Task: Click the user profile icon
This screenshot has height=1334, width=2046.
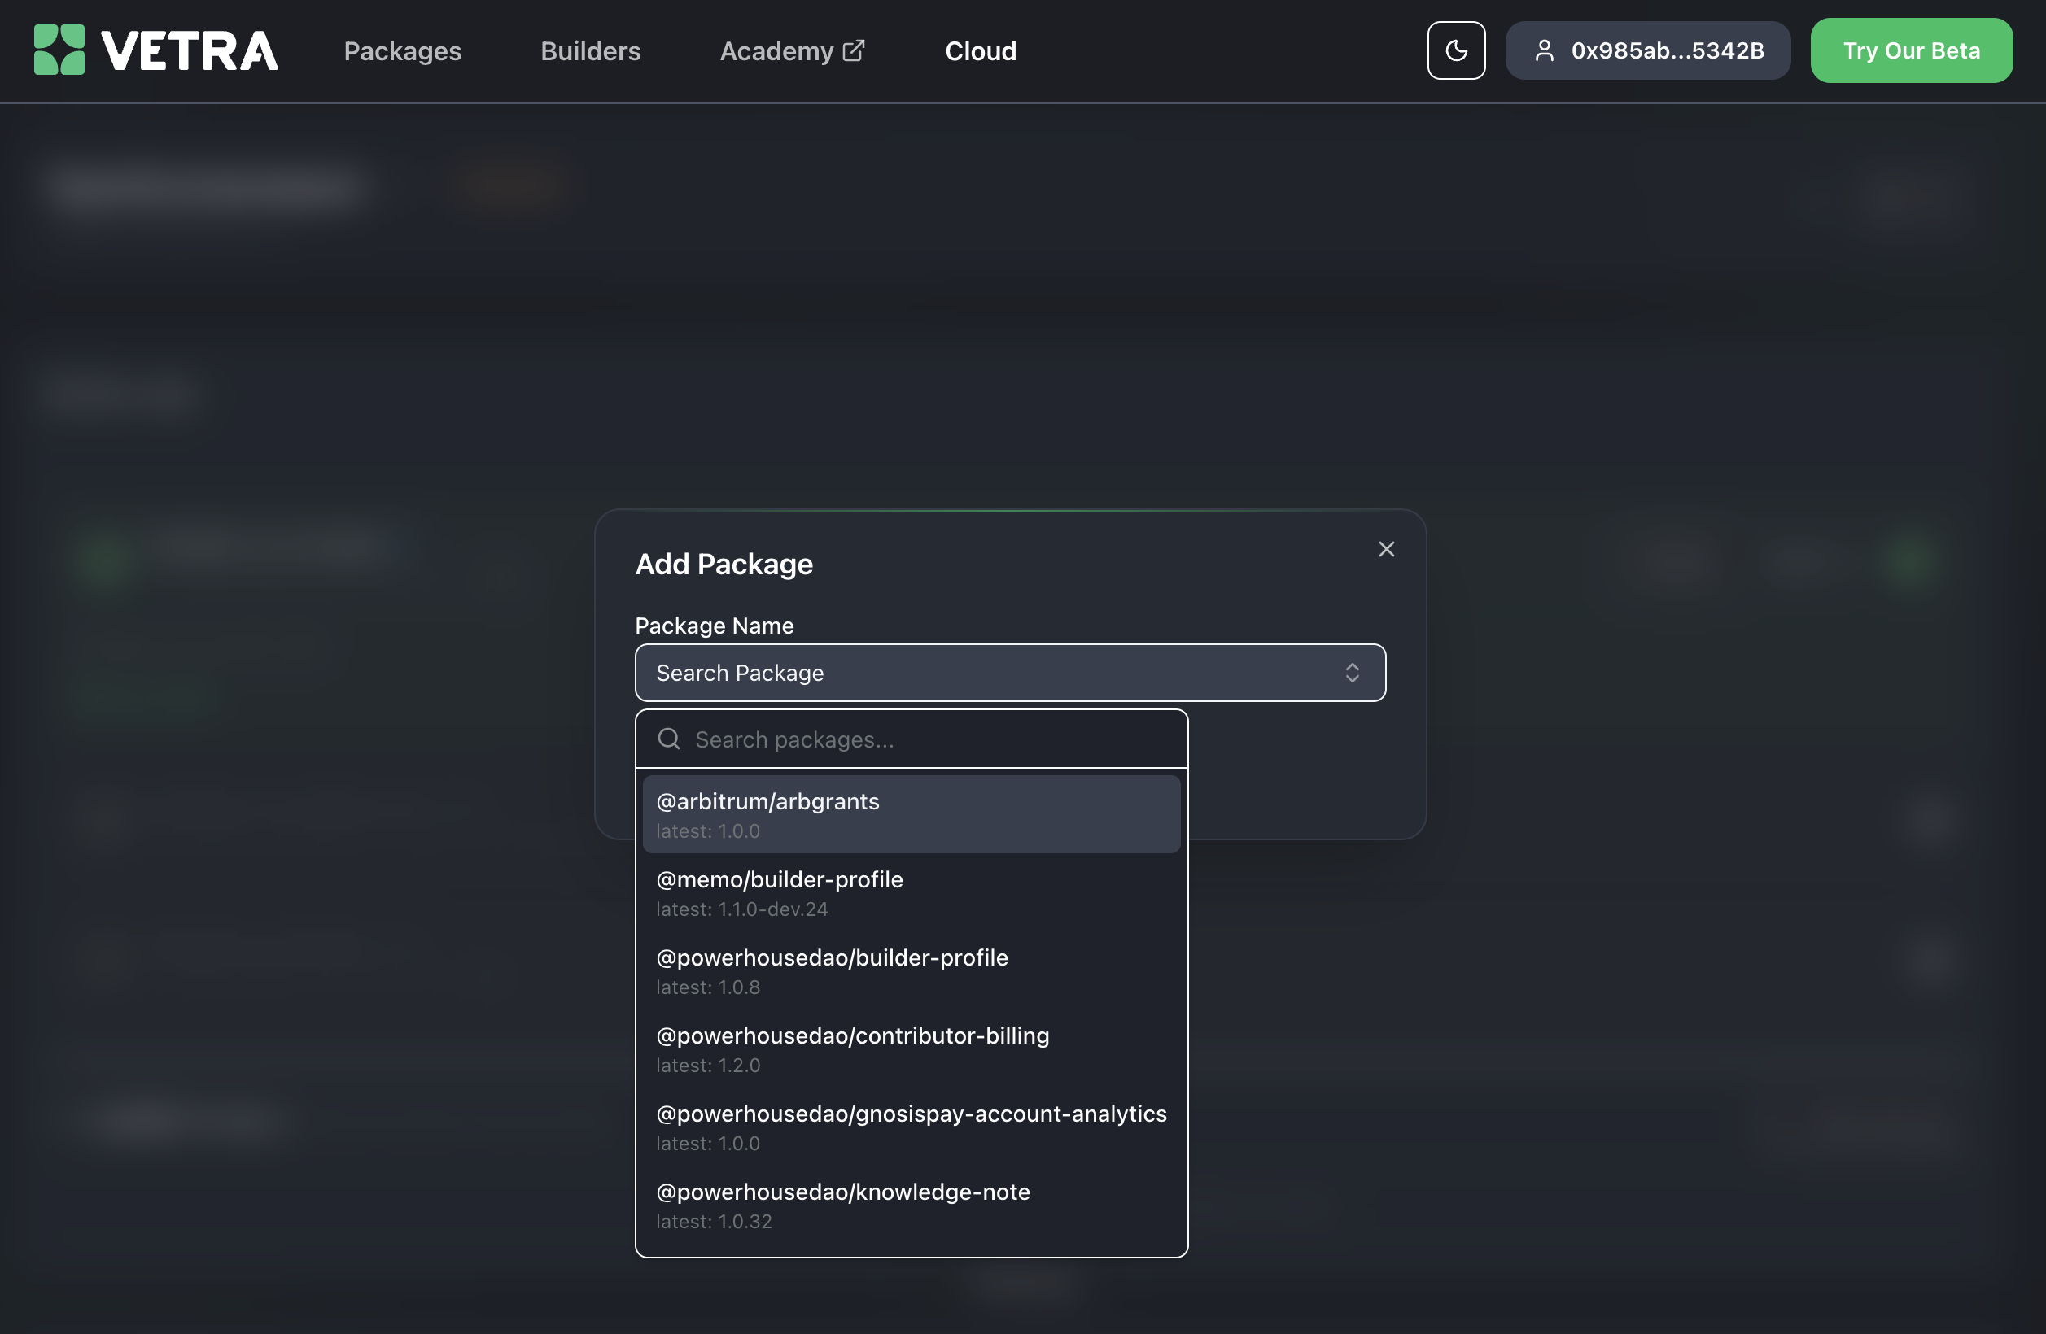Action: pyautogui.click(x=1544, y=50)
